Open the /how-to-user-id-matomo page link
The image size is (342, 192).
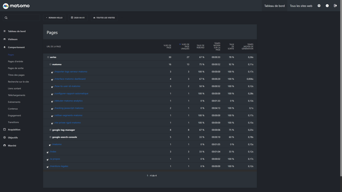click(67, 86)
